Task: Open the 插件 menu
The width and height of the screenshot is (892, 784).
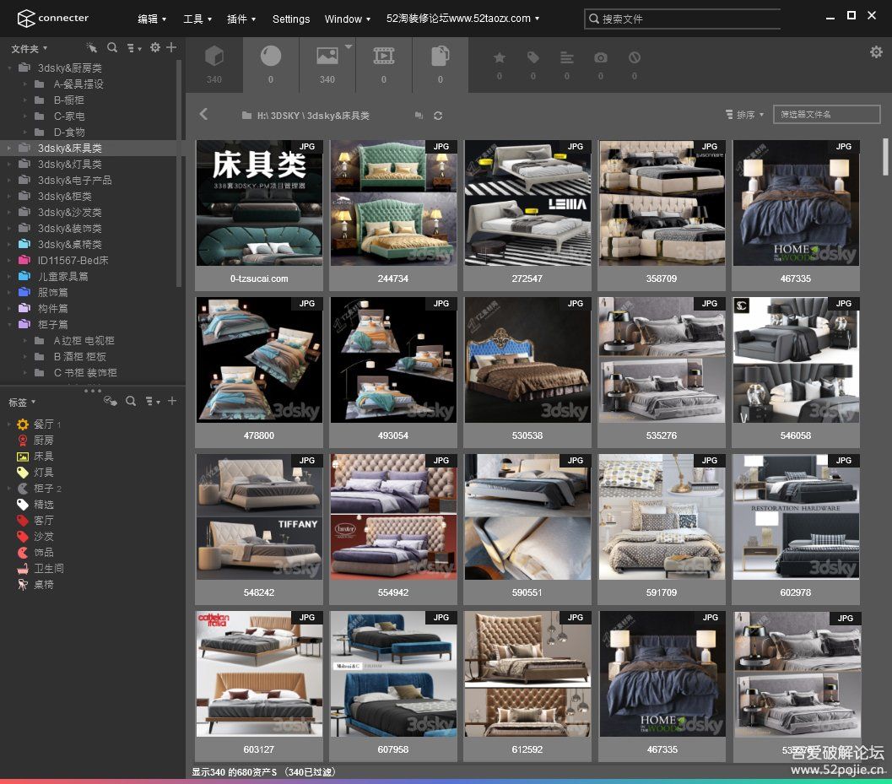Action: tap(241, 19)
